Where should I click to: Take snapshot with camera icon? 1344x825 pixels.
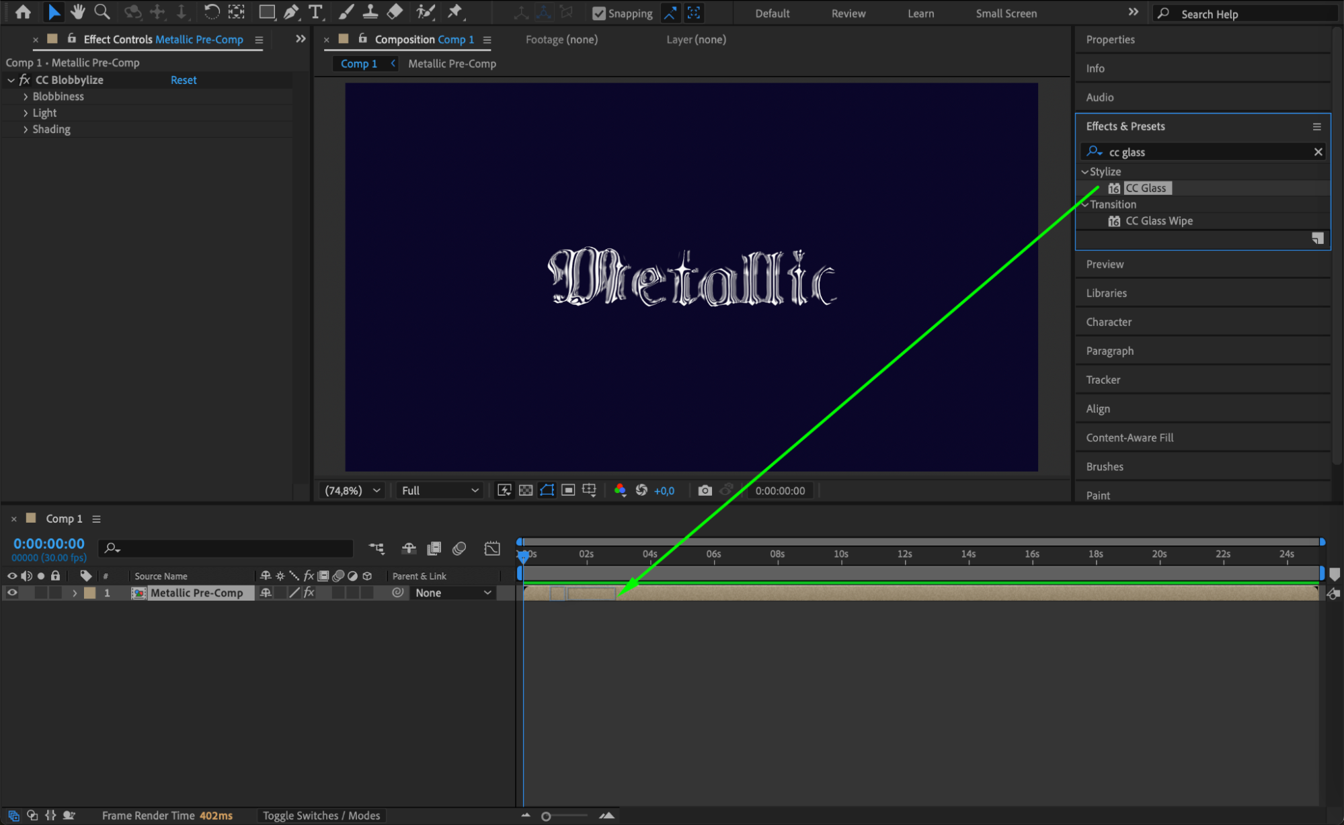705,490
